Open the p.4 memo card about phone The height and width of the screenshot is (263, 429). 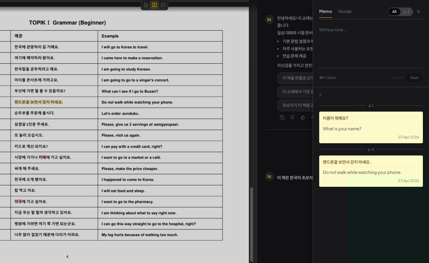click(x=371, y=171)
